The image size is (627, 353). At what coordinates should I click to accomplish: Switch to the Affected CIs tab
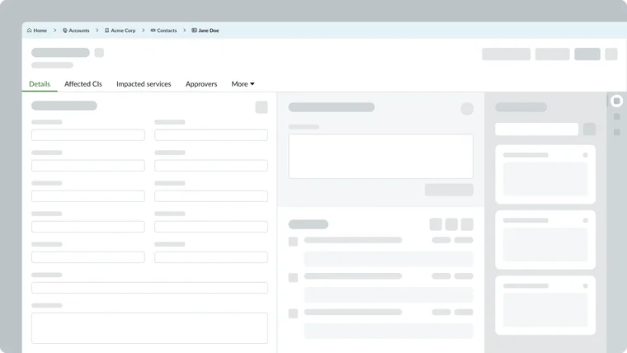(x=83, y=84)
